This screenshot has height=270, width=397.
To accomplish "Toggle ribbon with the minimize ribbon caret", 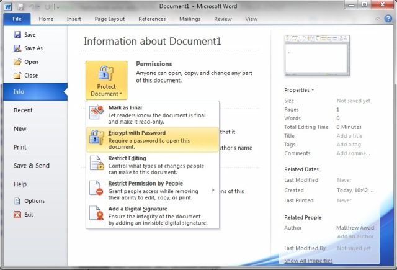I will coord(378,19).
